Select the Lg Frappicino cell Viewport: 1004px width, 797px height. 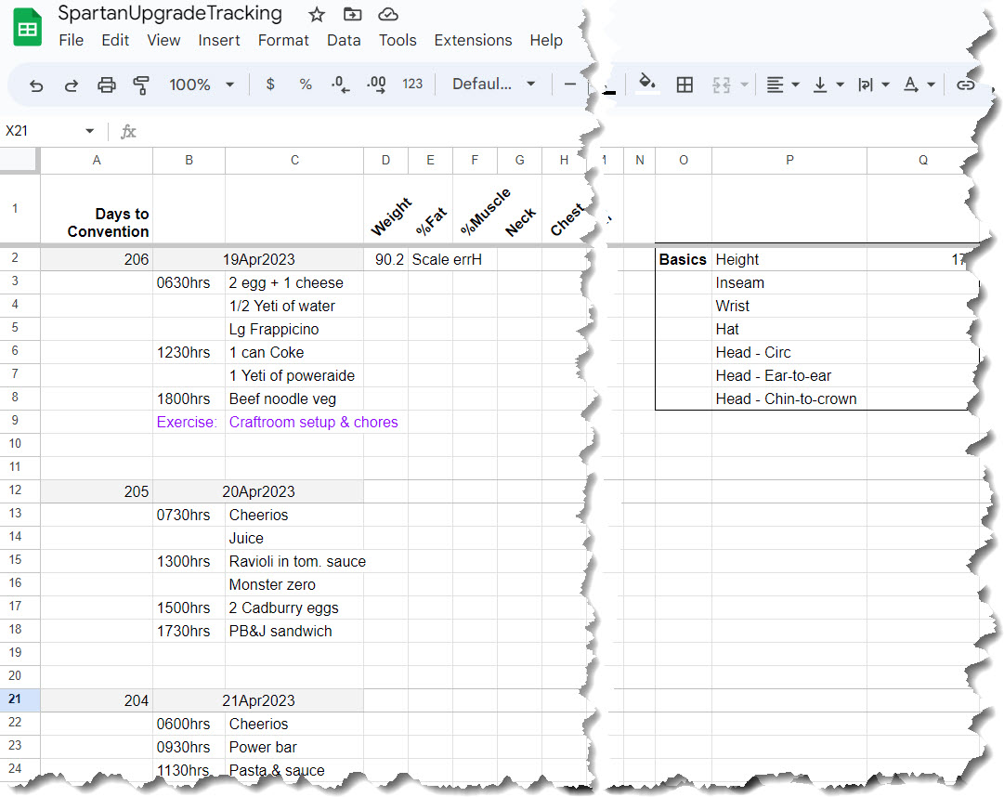click(x=294, y=329)
